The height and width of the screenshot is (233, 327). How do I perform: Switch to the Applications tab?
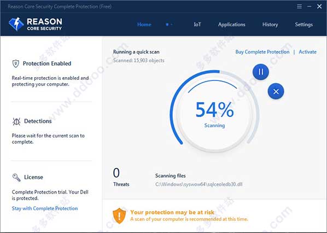coord(231,25)
